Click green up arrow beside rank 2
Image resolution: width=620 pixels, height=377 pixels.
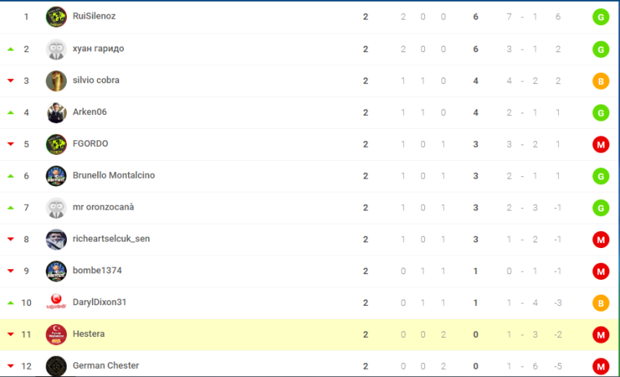11,49
